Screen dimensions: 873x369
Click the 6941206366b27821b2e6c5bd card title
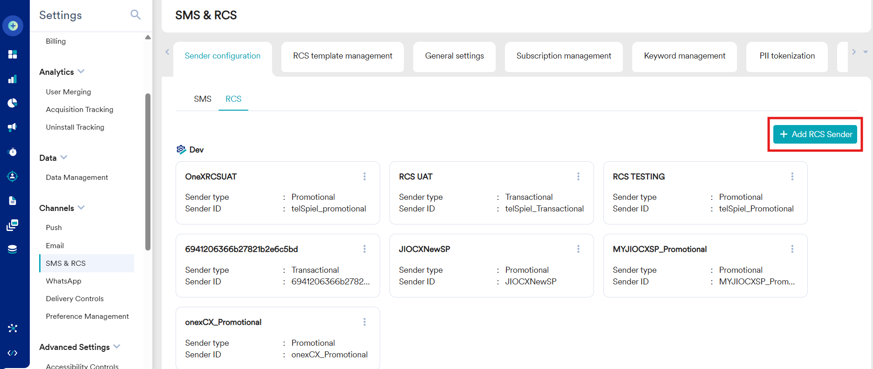point(241,249)
